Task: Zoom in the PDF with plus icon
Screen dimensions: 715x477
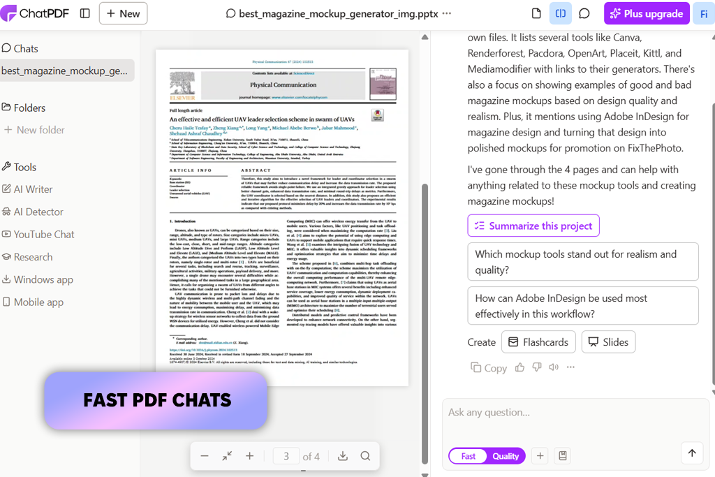Action: coord(249,456)
